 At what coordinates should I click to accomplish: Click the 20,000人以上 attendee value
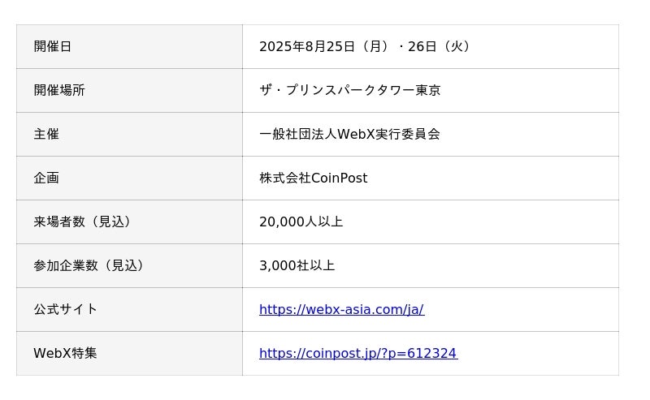pyautogui.click(x=301, y=222)
